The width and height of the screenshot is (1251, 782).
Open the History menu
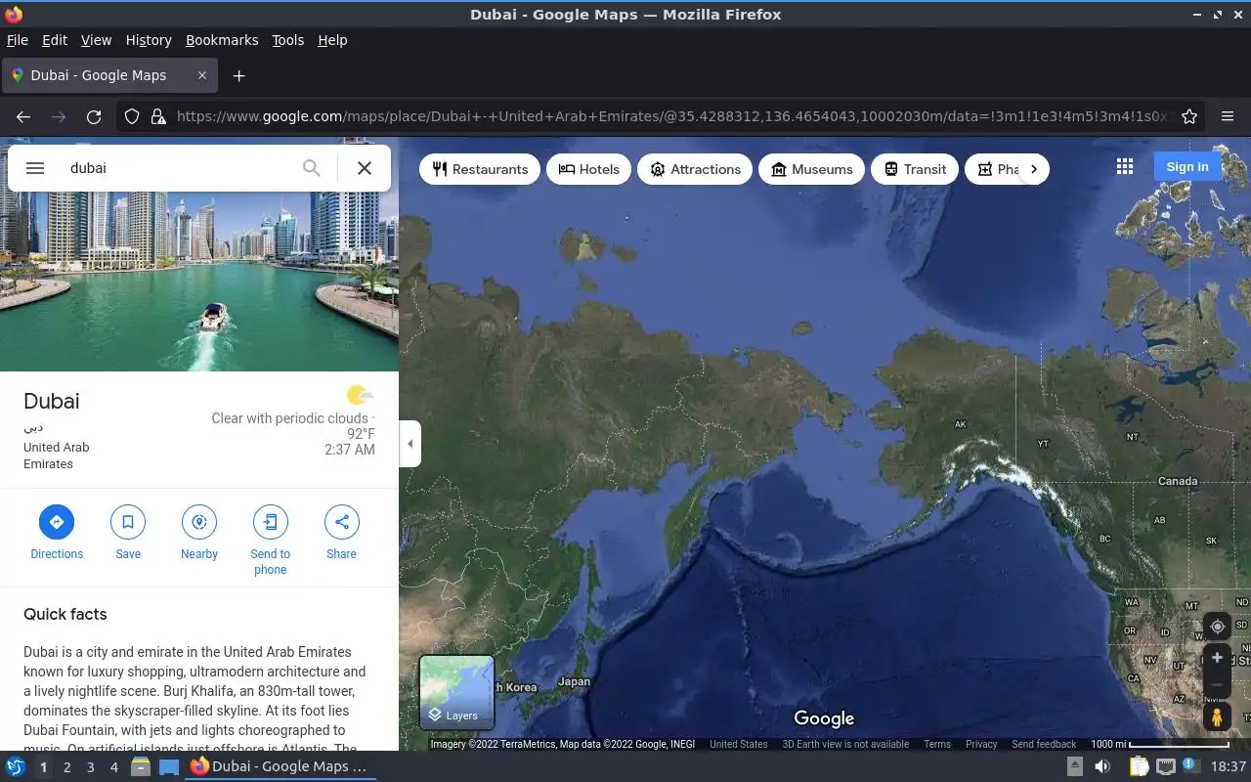(x=149, y=40)
